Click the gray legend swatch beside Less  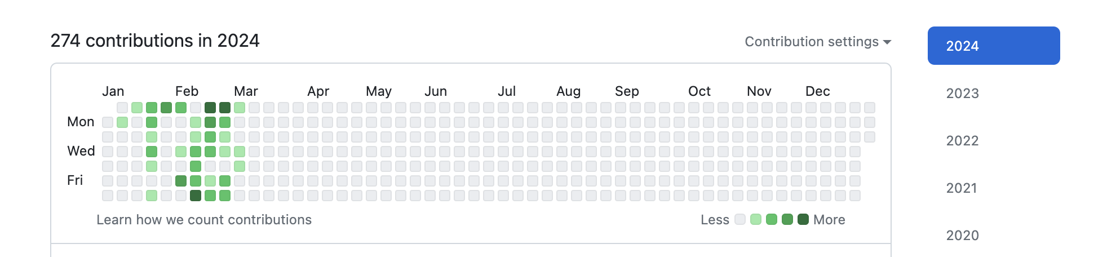(x=740, y=219)
